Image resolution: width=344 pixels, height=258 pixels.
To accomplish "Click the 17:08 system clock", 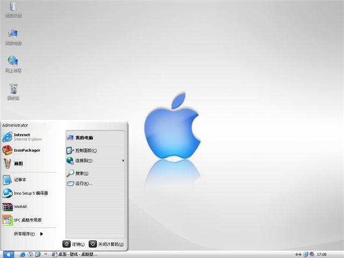I will (x=321, y=254).
